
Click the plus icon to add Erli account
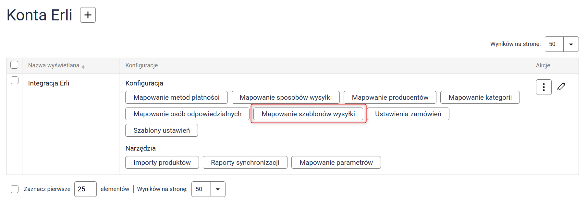(88, 15)
